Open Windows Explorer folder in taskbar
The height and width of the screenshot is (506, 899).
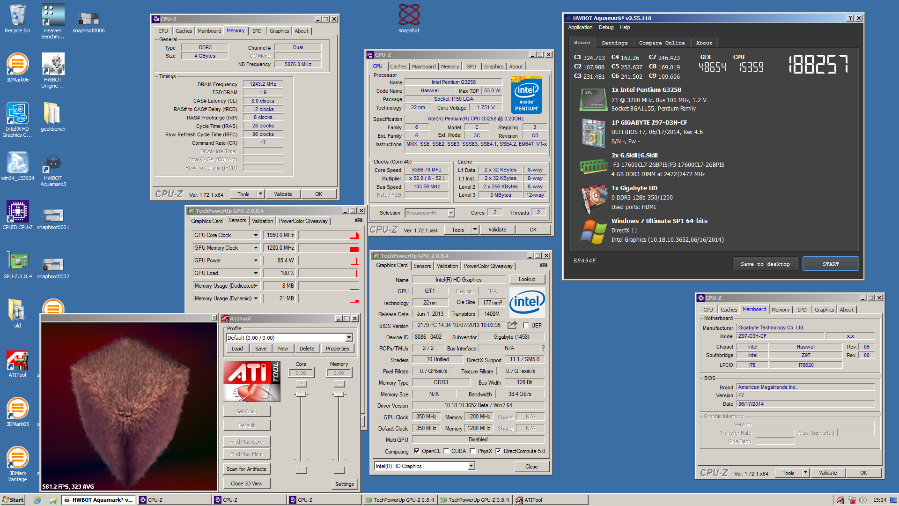[x=53, y=500]
